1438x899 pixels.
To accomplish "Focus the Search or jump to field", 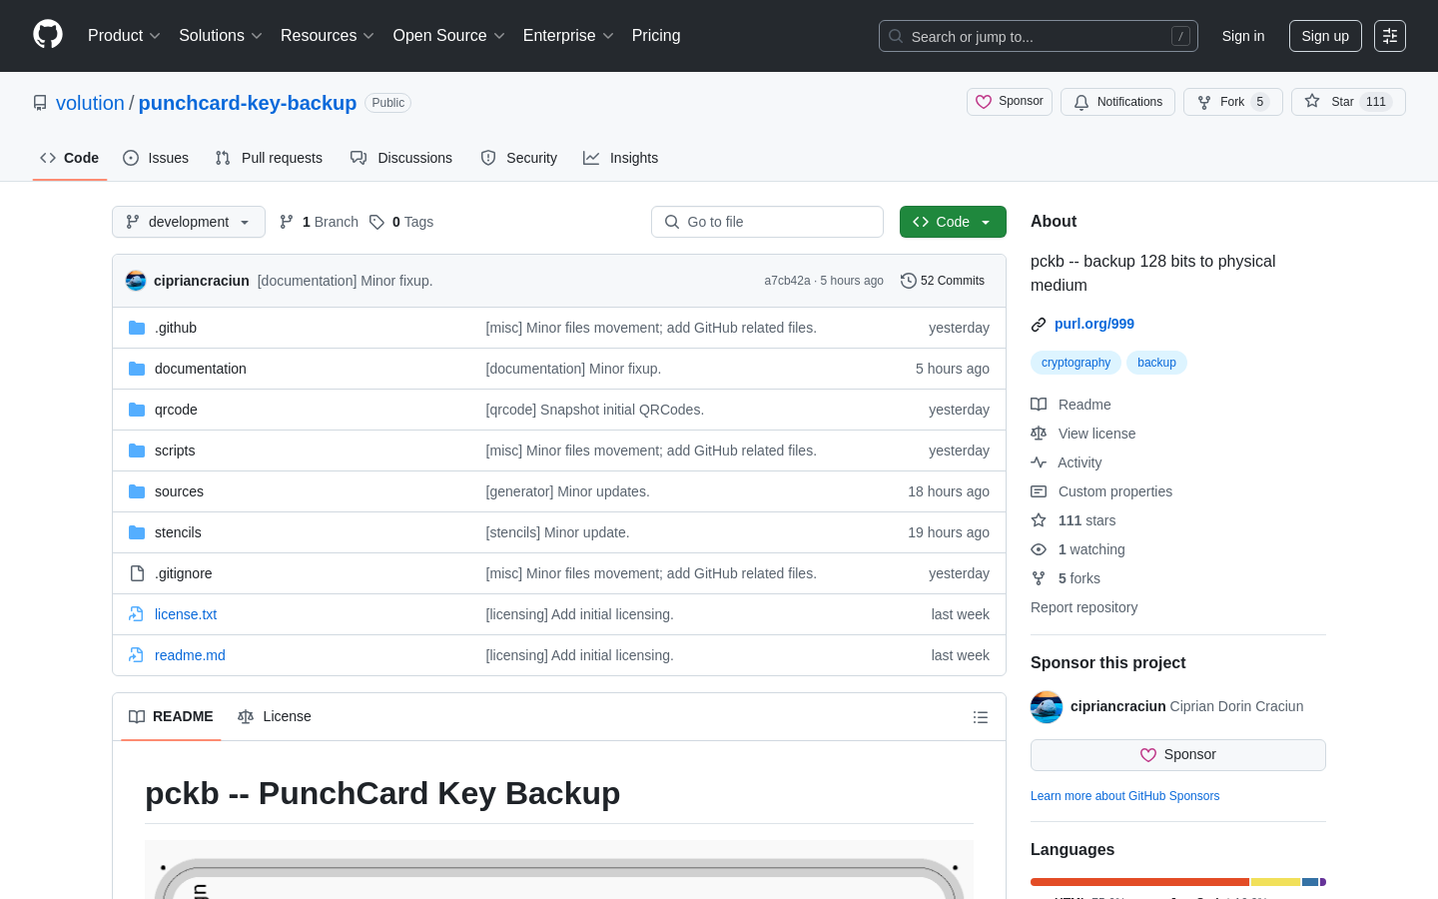I will pos(1039,36).
